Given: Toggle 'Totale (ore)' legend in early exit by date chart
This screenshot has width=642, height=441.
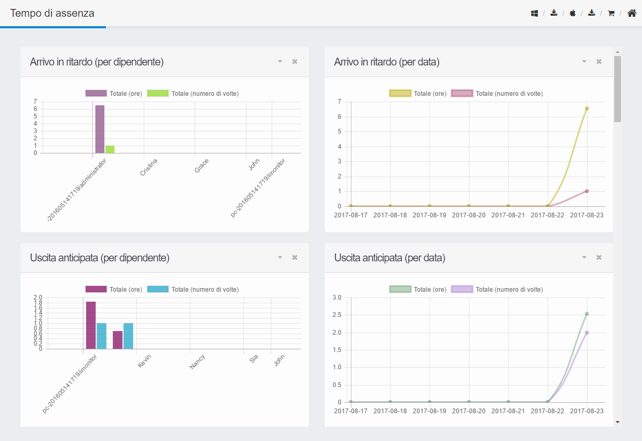Looking at the screenshot, I should [418, 290].
